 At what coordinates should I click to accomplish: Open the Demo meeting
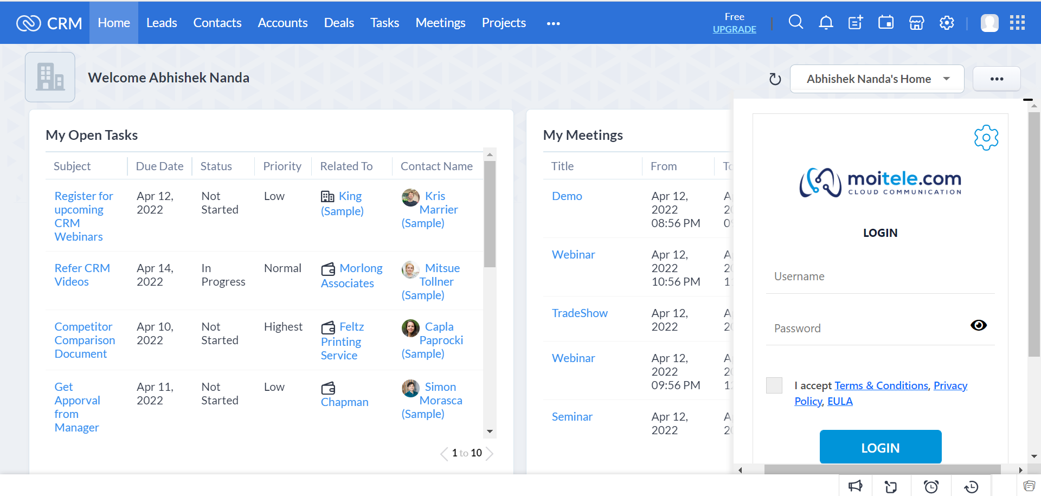click(567, 196)
